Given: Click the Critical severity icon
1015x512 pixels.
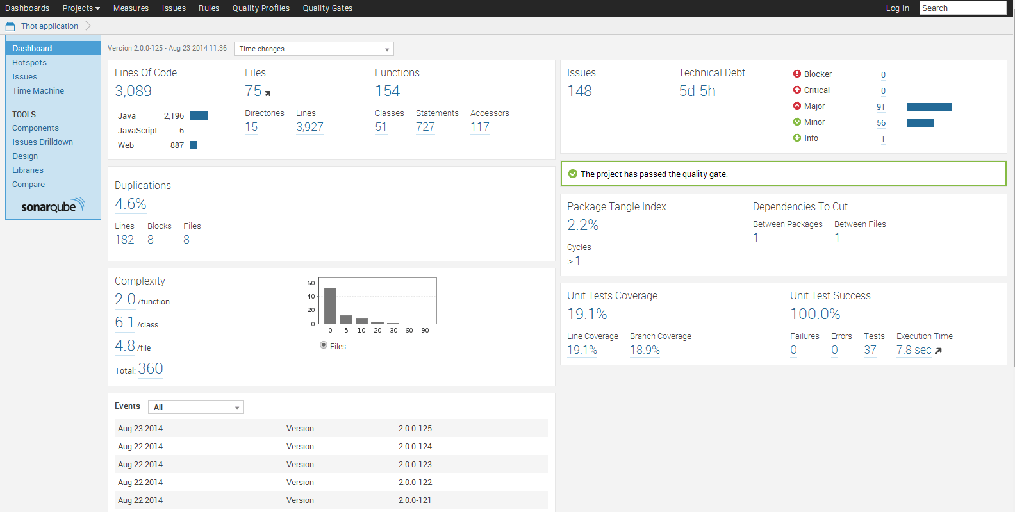Looking at the screenshot, I should coord(797,90).
